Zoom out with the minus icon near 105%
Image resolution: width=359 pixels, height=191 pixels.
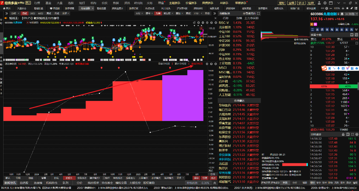coord(331,8)
